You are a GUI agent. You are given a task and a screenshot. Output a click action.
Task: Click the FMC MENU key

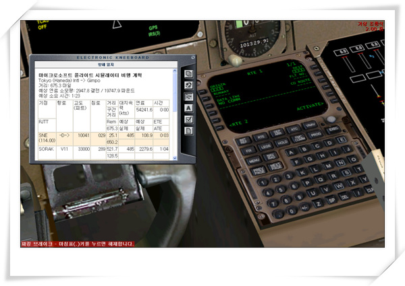(253, 161)
